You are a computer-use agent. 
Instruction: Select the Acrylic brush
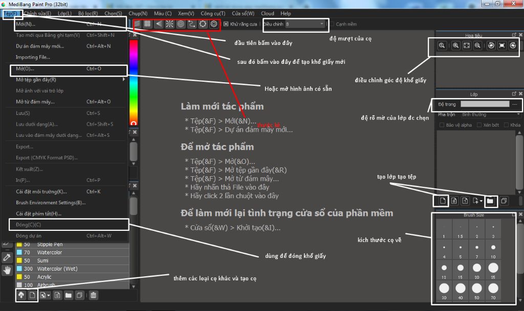[x=72, y=277]
